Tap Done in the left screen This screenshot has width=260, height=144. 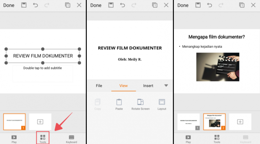tap(9, 5)
